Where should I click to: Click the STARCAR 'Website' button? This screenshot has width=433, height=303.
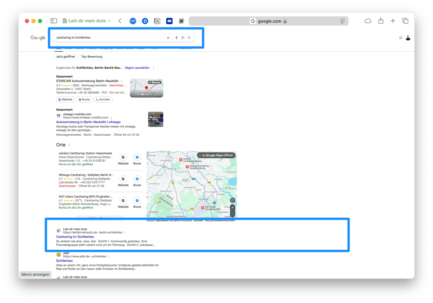point(66,99)
